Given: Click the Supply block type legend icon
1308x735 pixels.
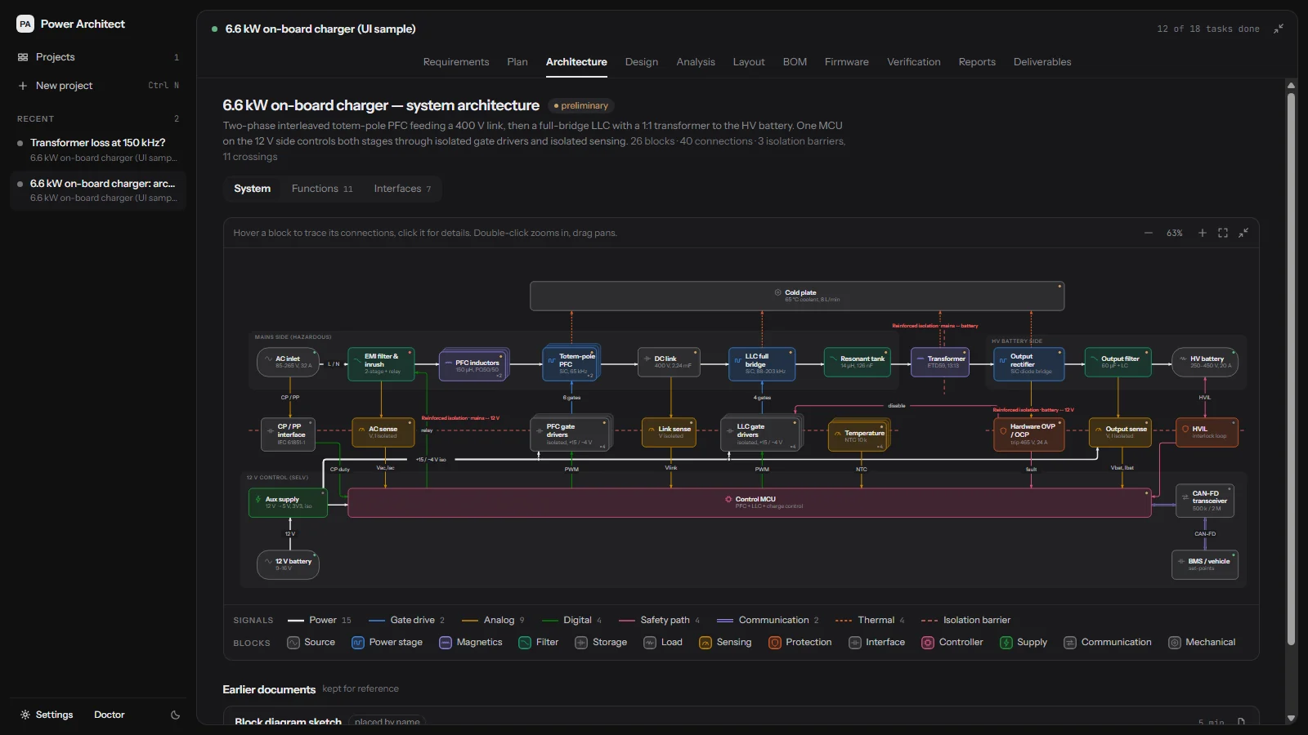Looking at the screenshot, I should pyautogui.click(x=1006, y=643).
